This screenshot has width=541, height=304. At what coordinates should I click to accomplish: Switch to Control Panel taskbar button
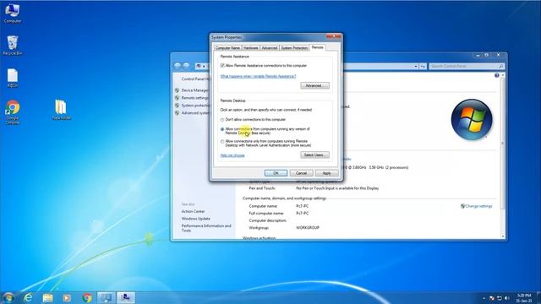pos(106,298)
